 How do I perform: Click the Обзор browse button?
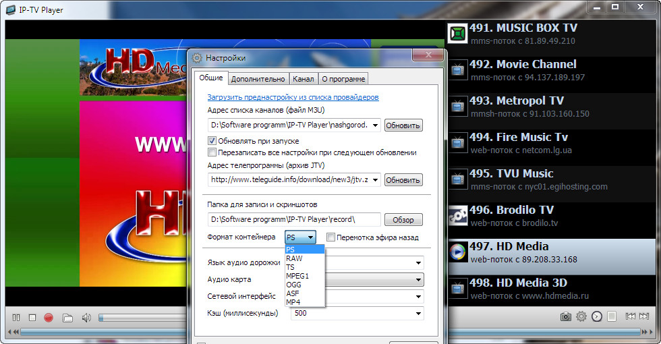point(403,220)
